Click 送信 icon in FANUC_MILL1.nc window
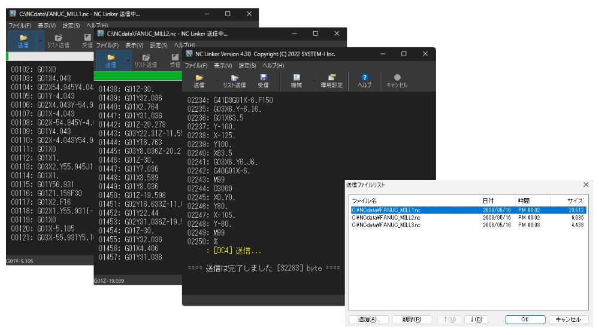This screenshot has width=599, height=335. [x=23, y=41]
